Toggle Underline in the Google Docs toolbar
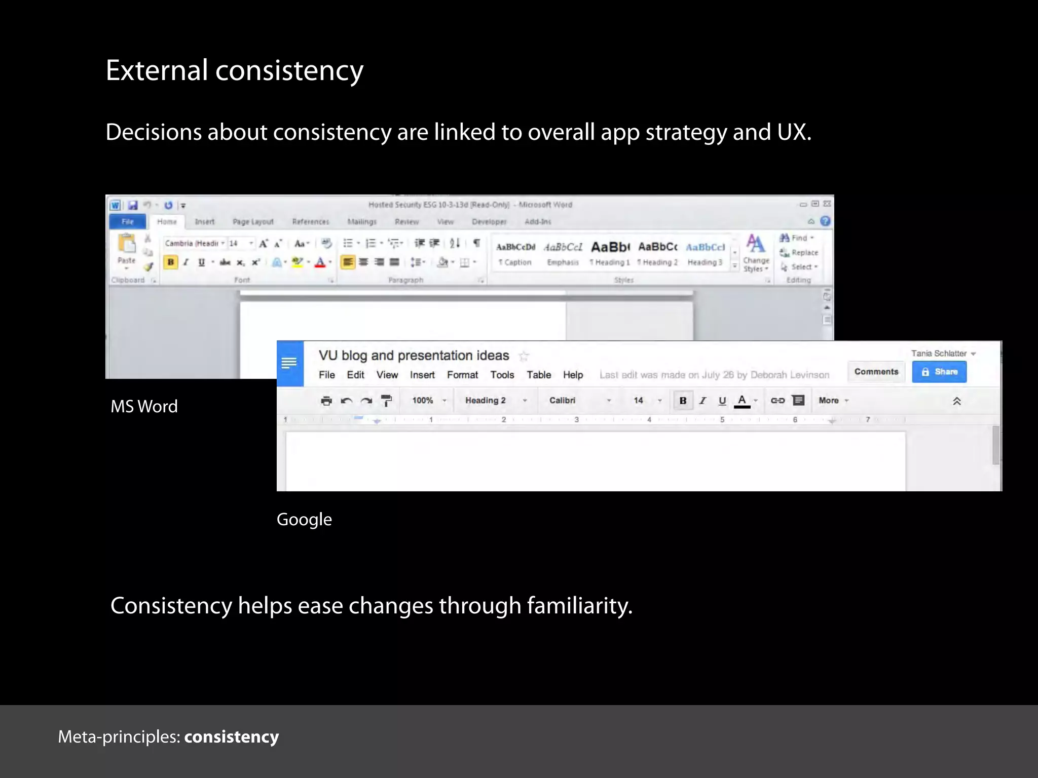1038x778 pixels. click(x=722, y=401)
